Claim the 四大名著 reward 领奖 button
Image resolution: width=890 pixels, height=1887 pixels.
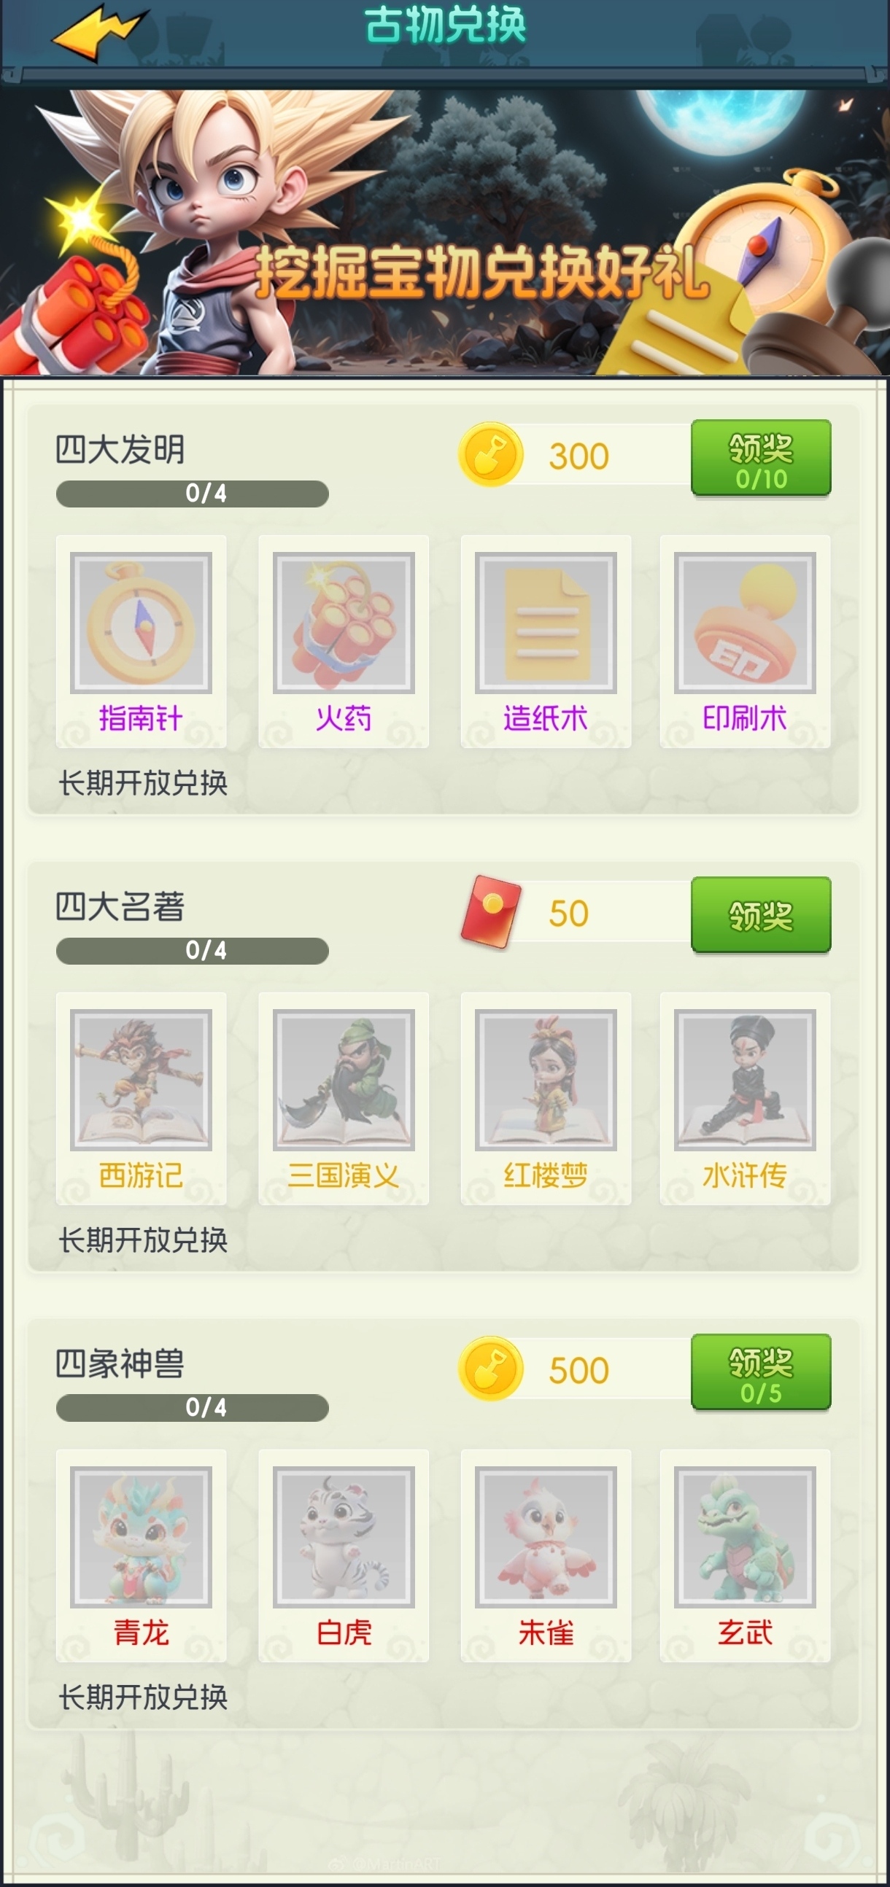[761, 915]
